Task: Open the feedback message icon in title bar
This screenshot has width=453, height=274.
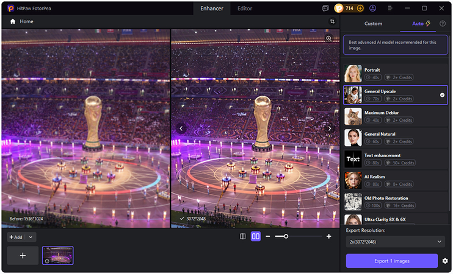Action: (x=325, y=9)
